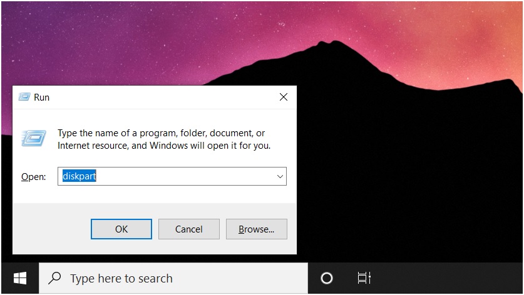Expand the Open field history dropdown
The image size is (524, 295).
280,176
